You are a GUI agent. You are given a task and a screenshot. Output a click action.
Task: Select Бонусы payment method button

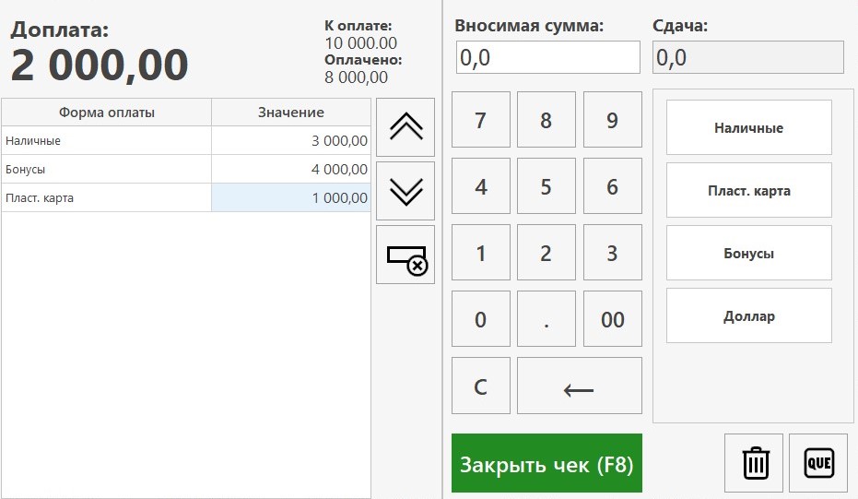tap(748, 253)
